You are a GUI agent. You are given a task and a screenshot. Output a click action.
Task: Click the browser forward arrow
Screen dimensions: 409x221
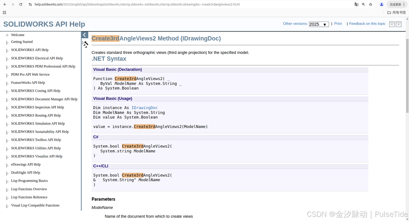pos(13,4)
